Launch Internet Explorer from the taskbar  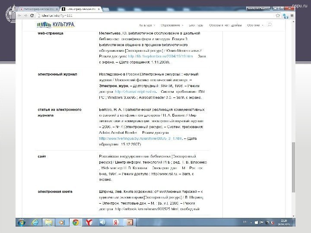[35, 223]
